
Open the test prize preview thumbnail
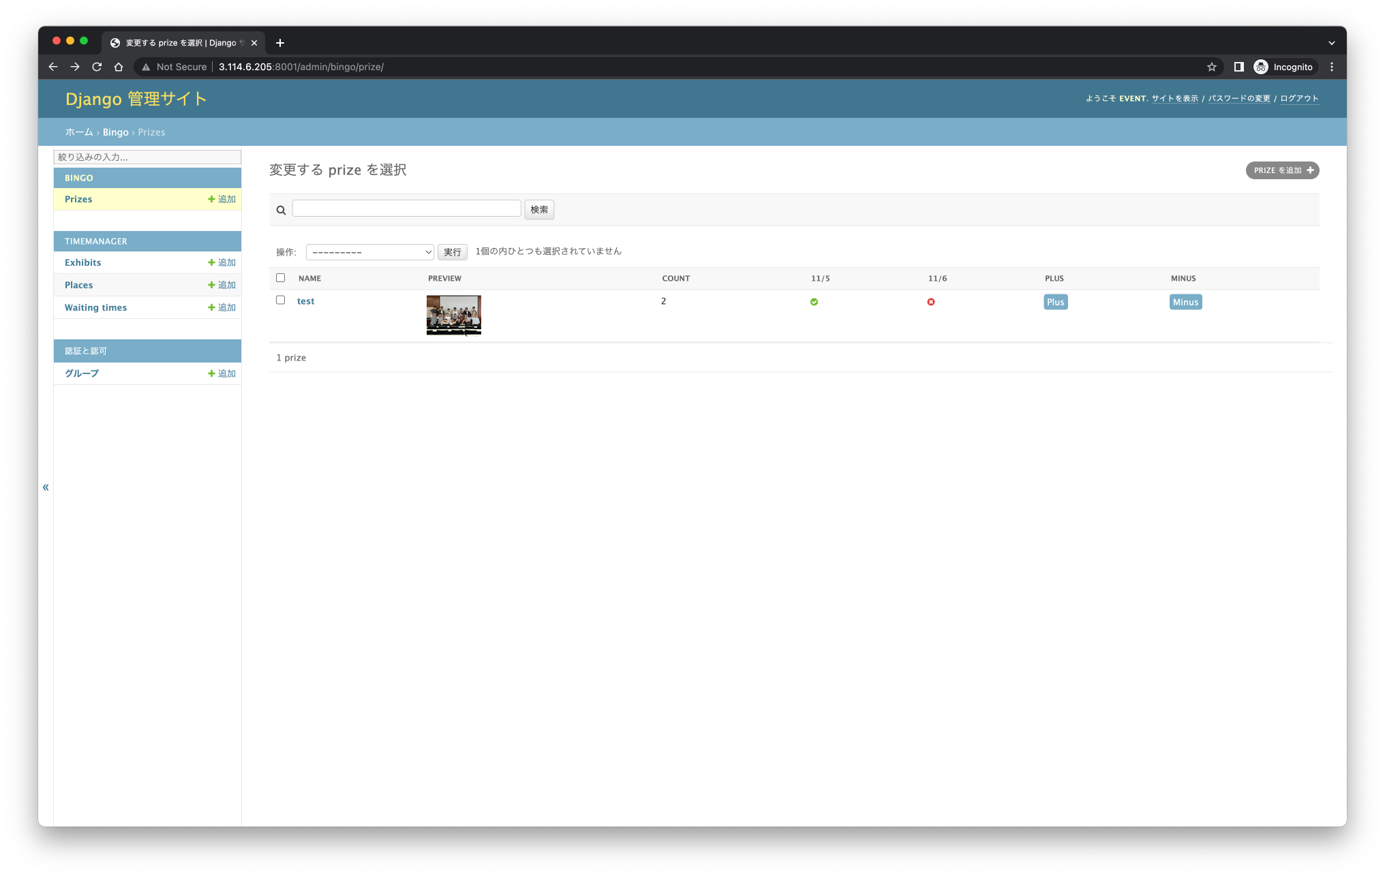point(453,315)
